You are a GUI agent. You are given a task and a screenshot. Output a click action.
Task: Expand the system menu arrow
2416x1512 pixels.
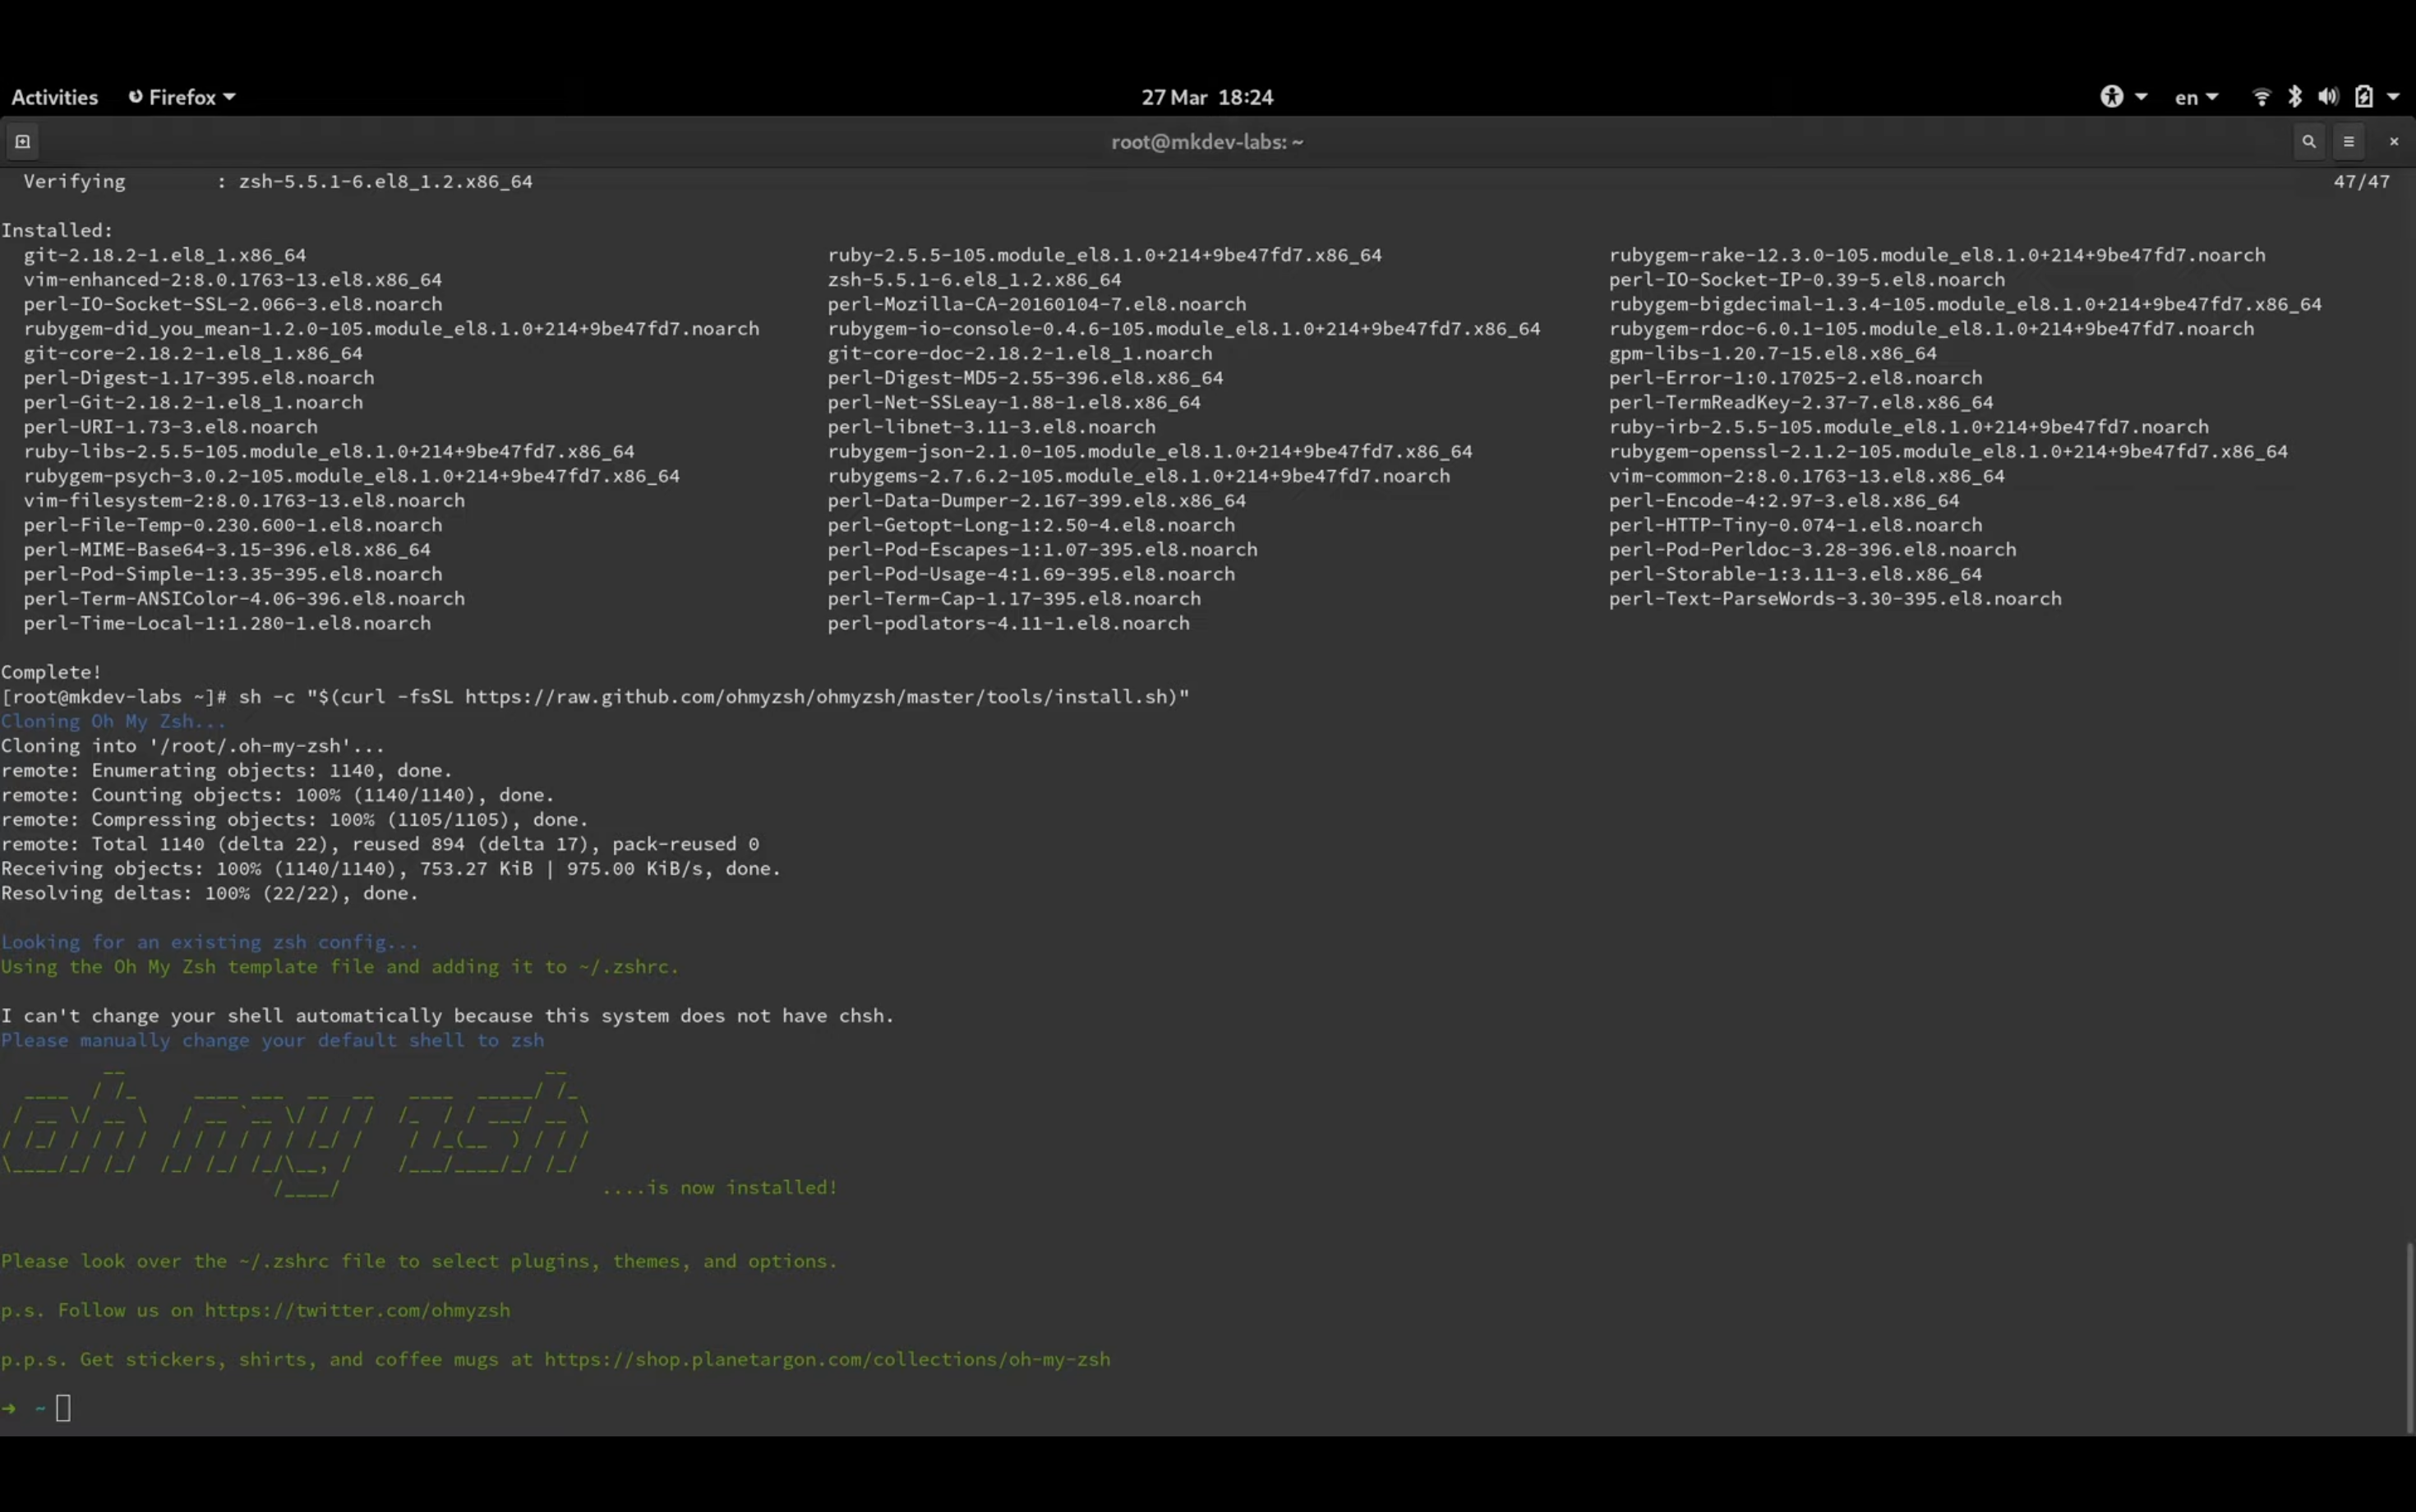(x=2393, y=97)
